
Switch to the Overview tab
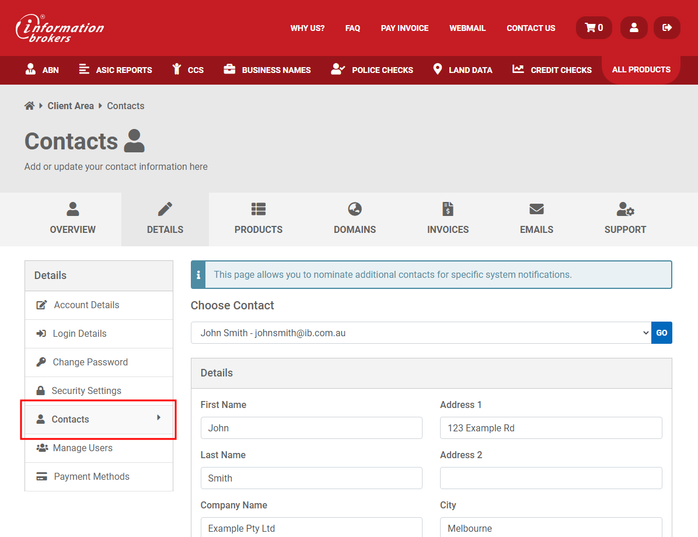73,219
